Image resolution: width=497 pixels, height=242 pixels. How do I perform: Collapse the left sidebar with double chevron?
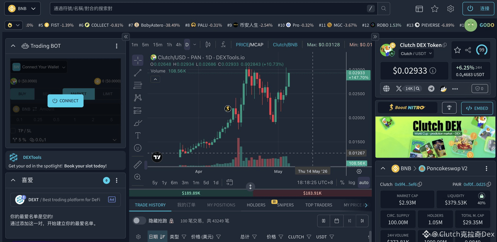click(126, 37)
